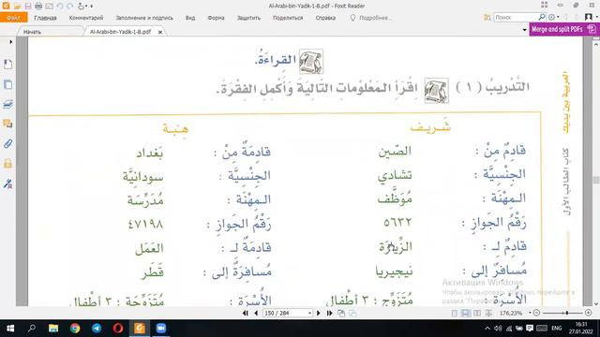Open the Comments panel icon
The width and height of the screenshot is (600, 337).
pos(7,124)
